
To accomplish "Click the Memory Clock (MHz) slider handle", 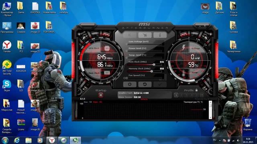I will pyautogui.click(x=152, y=71).
